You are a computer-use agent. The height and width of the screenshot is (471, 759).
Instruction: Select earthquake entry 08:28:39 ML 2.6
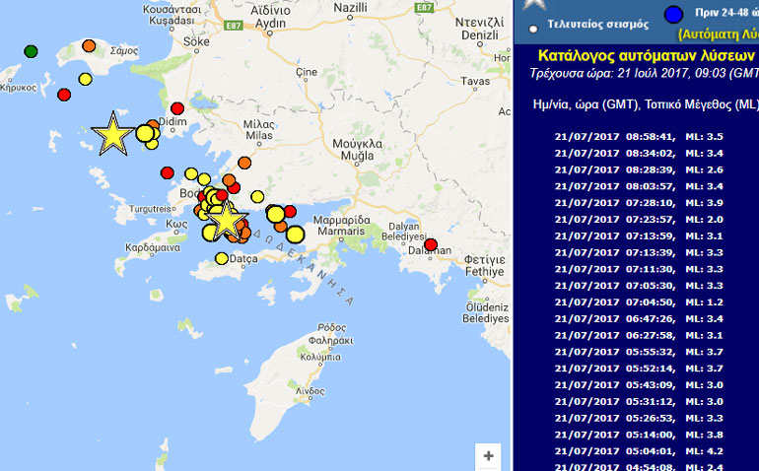[639, 169]
